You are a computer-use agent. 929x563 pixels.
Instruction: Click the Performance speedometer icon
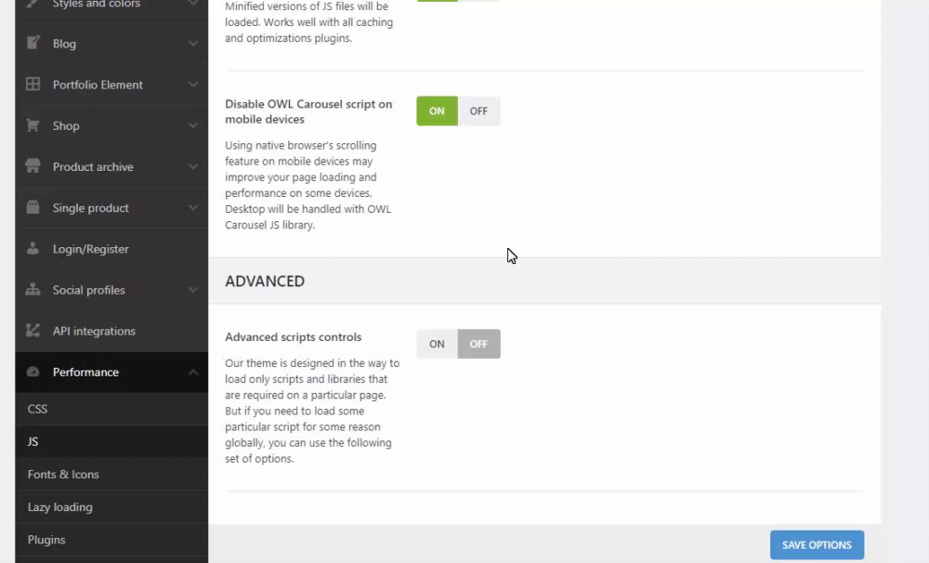[x=33, y=373]
